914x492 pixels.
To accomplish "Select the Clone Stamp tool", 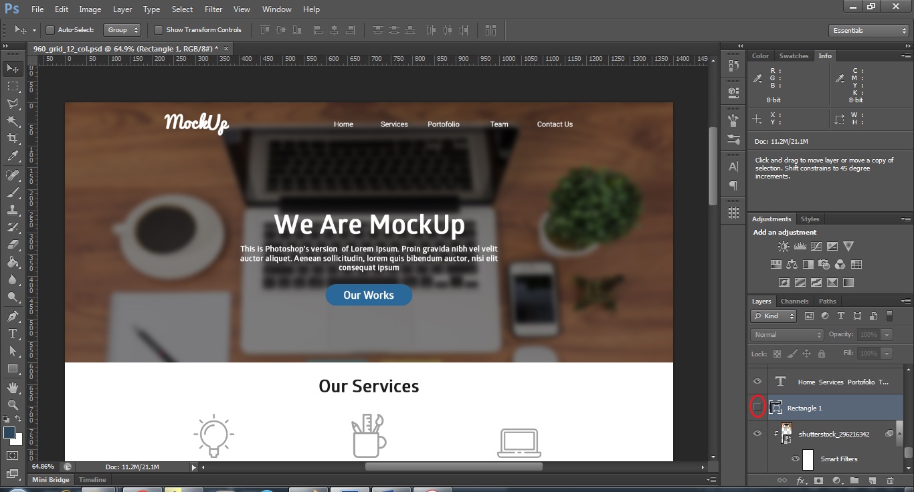I will click(x=13, y=210).
